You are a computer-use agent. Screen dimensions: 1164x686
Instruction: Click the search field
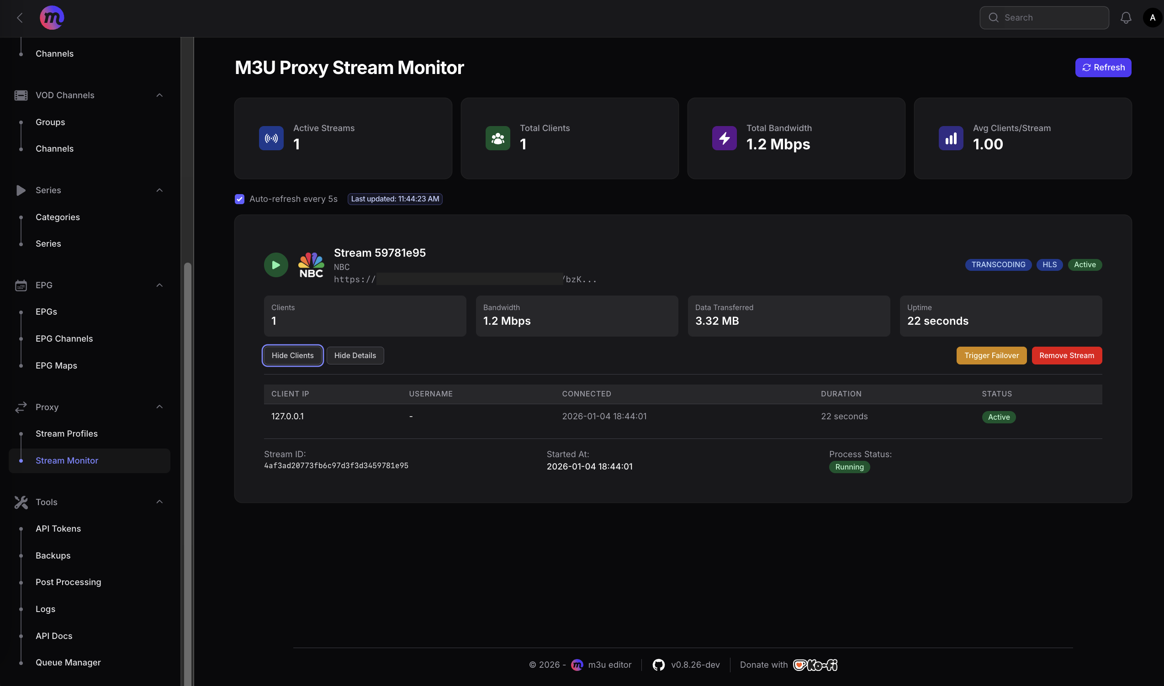1044,17
